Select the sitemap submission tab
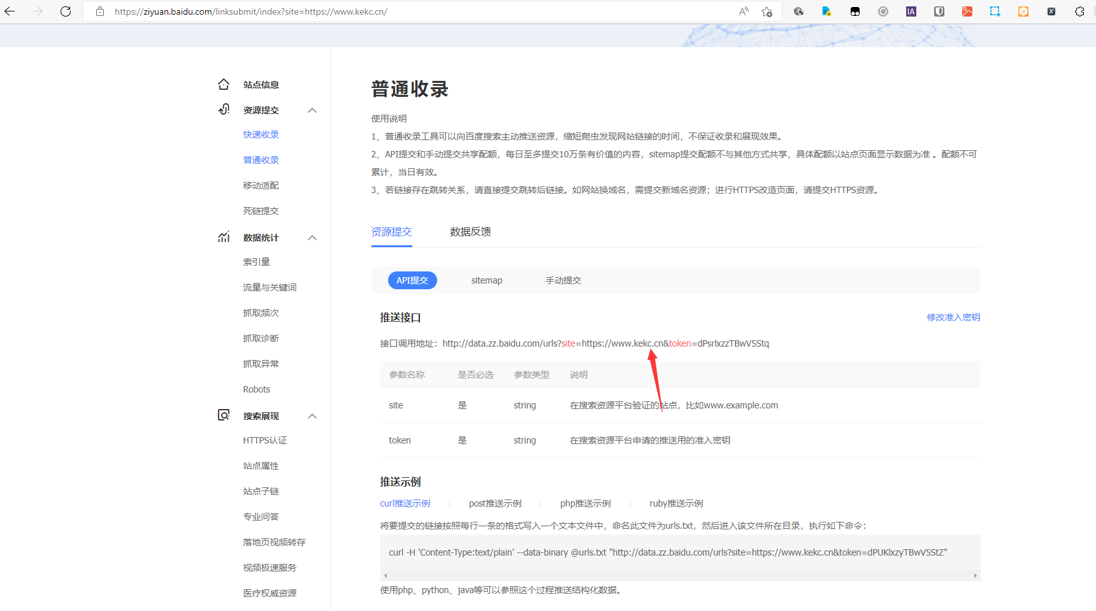Image resolution: width=1096 pixels, height=611 pixels. click(x=486, y=280)
